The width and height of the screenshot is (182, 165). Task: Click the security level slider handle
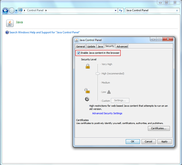98,73
